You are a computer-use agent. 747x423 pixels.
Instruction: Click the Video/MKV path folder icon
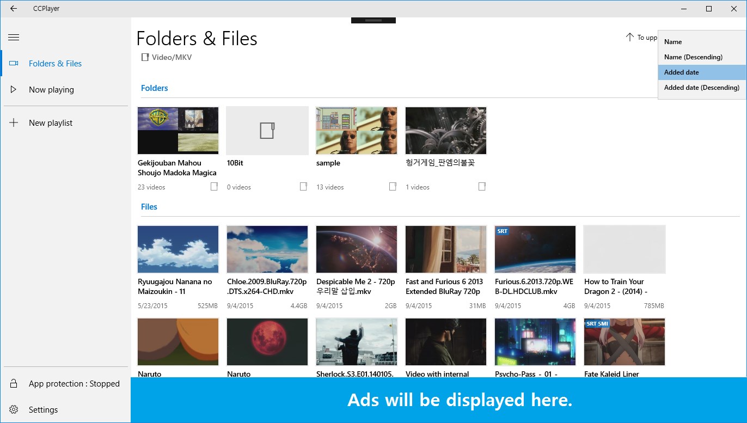(x=145, y=57)
